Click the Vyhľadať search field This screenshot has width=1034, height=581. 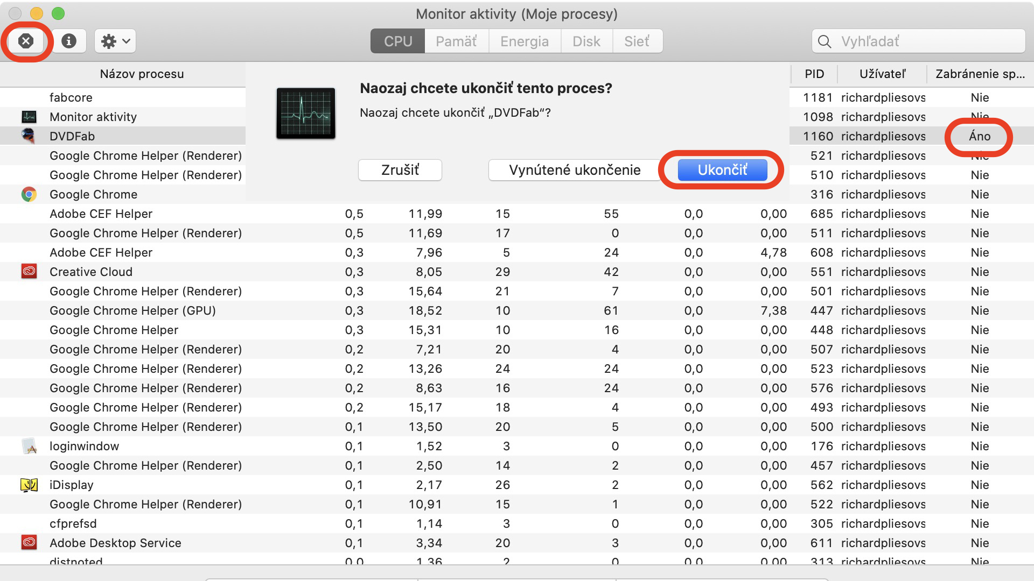click(918, 41)
